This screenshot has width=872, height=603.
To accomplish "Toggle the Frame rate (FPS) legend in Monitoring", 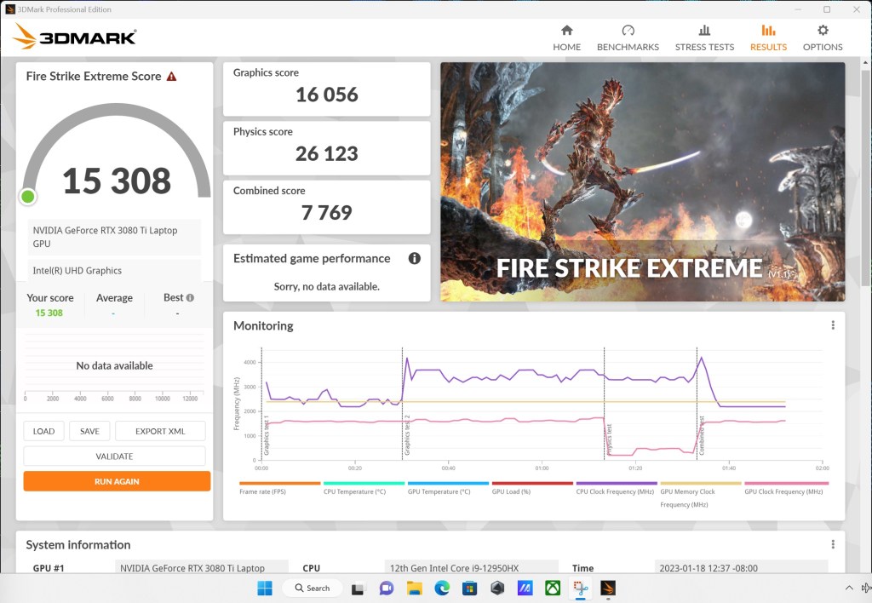I will [x=262, y=491].
